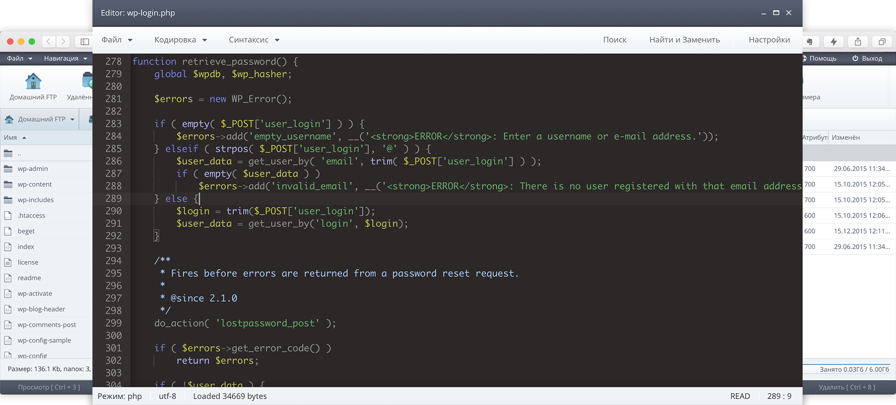Click the Режим: php status entry
Screen dimensions: 896x405
(120, 396)
